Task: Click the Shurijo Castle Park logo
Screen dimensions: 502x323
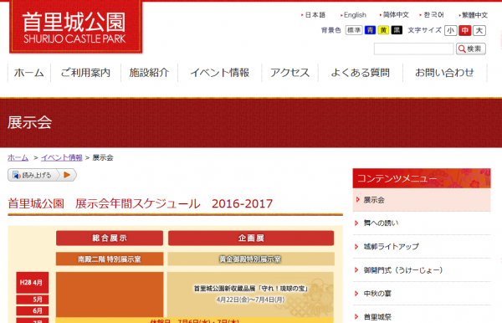Action: tap(76, 27)
